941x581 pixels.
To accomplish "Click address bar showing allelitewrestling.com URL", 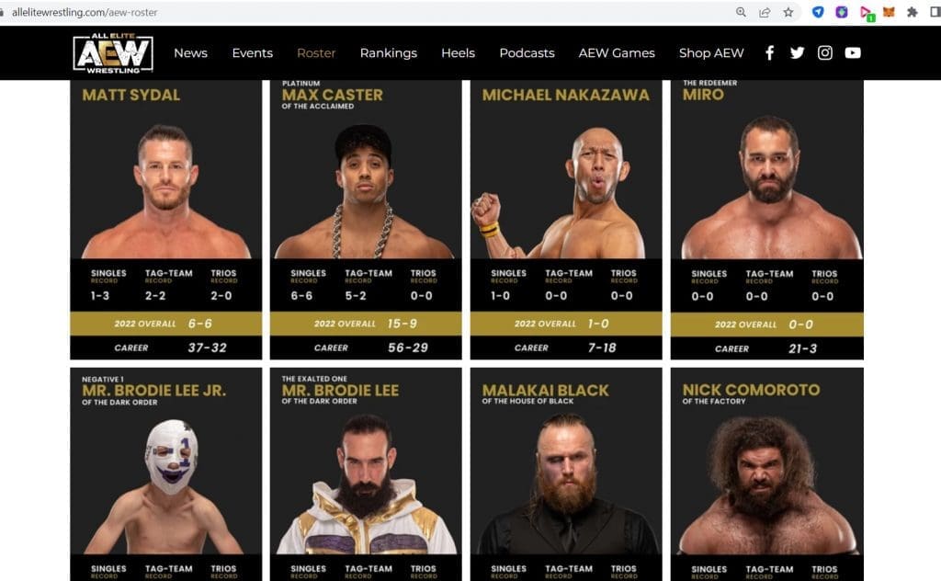I will click(360, 12).
